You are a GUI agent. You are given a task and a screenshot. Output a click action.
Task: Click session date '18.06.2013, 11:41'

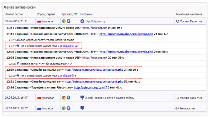pos(16,21)
